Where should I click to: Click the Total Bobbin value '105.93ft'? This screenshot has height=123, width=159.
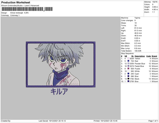[138, 51]
